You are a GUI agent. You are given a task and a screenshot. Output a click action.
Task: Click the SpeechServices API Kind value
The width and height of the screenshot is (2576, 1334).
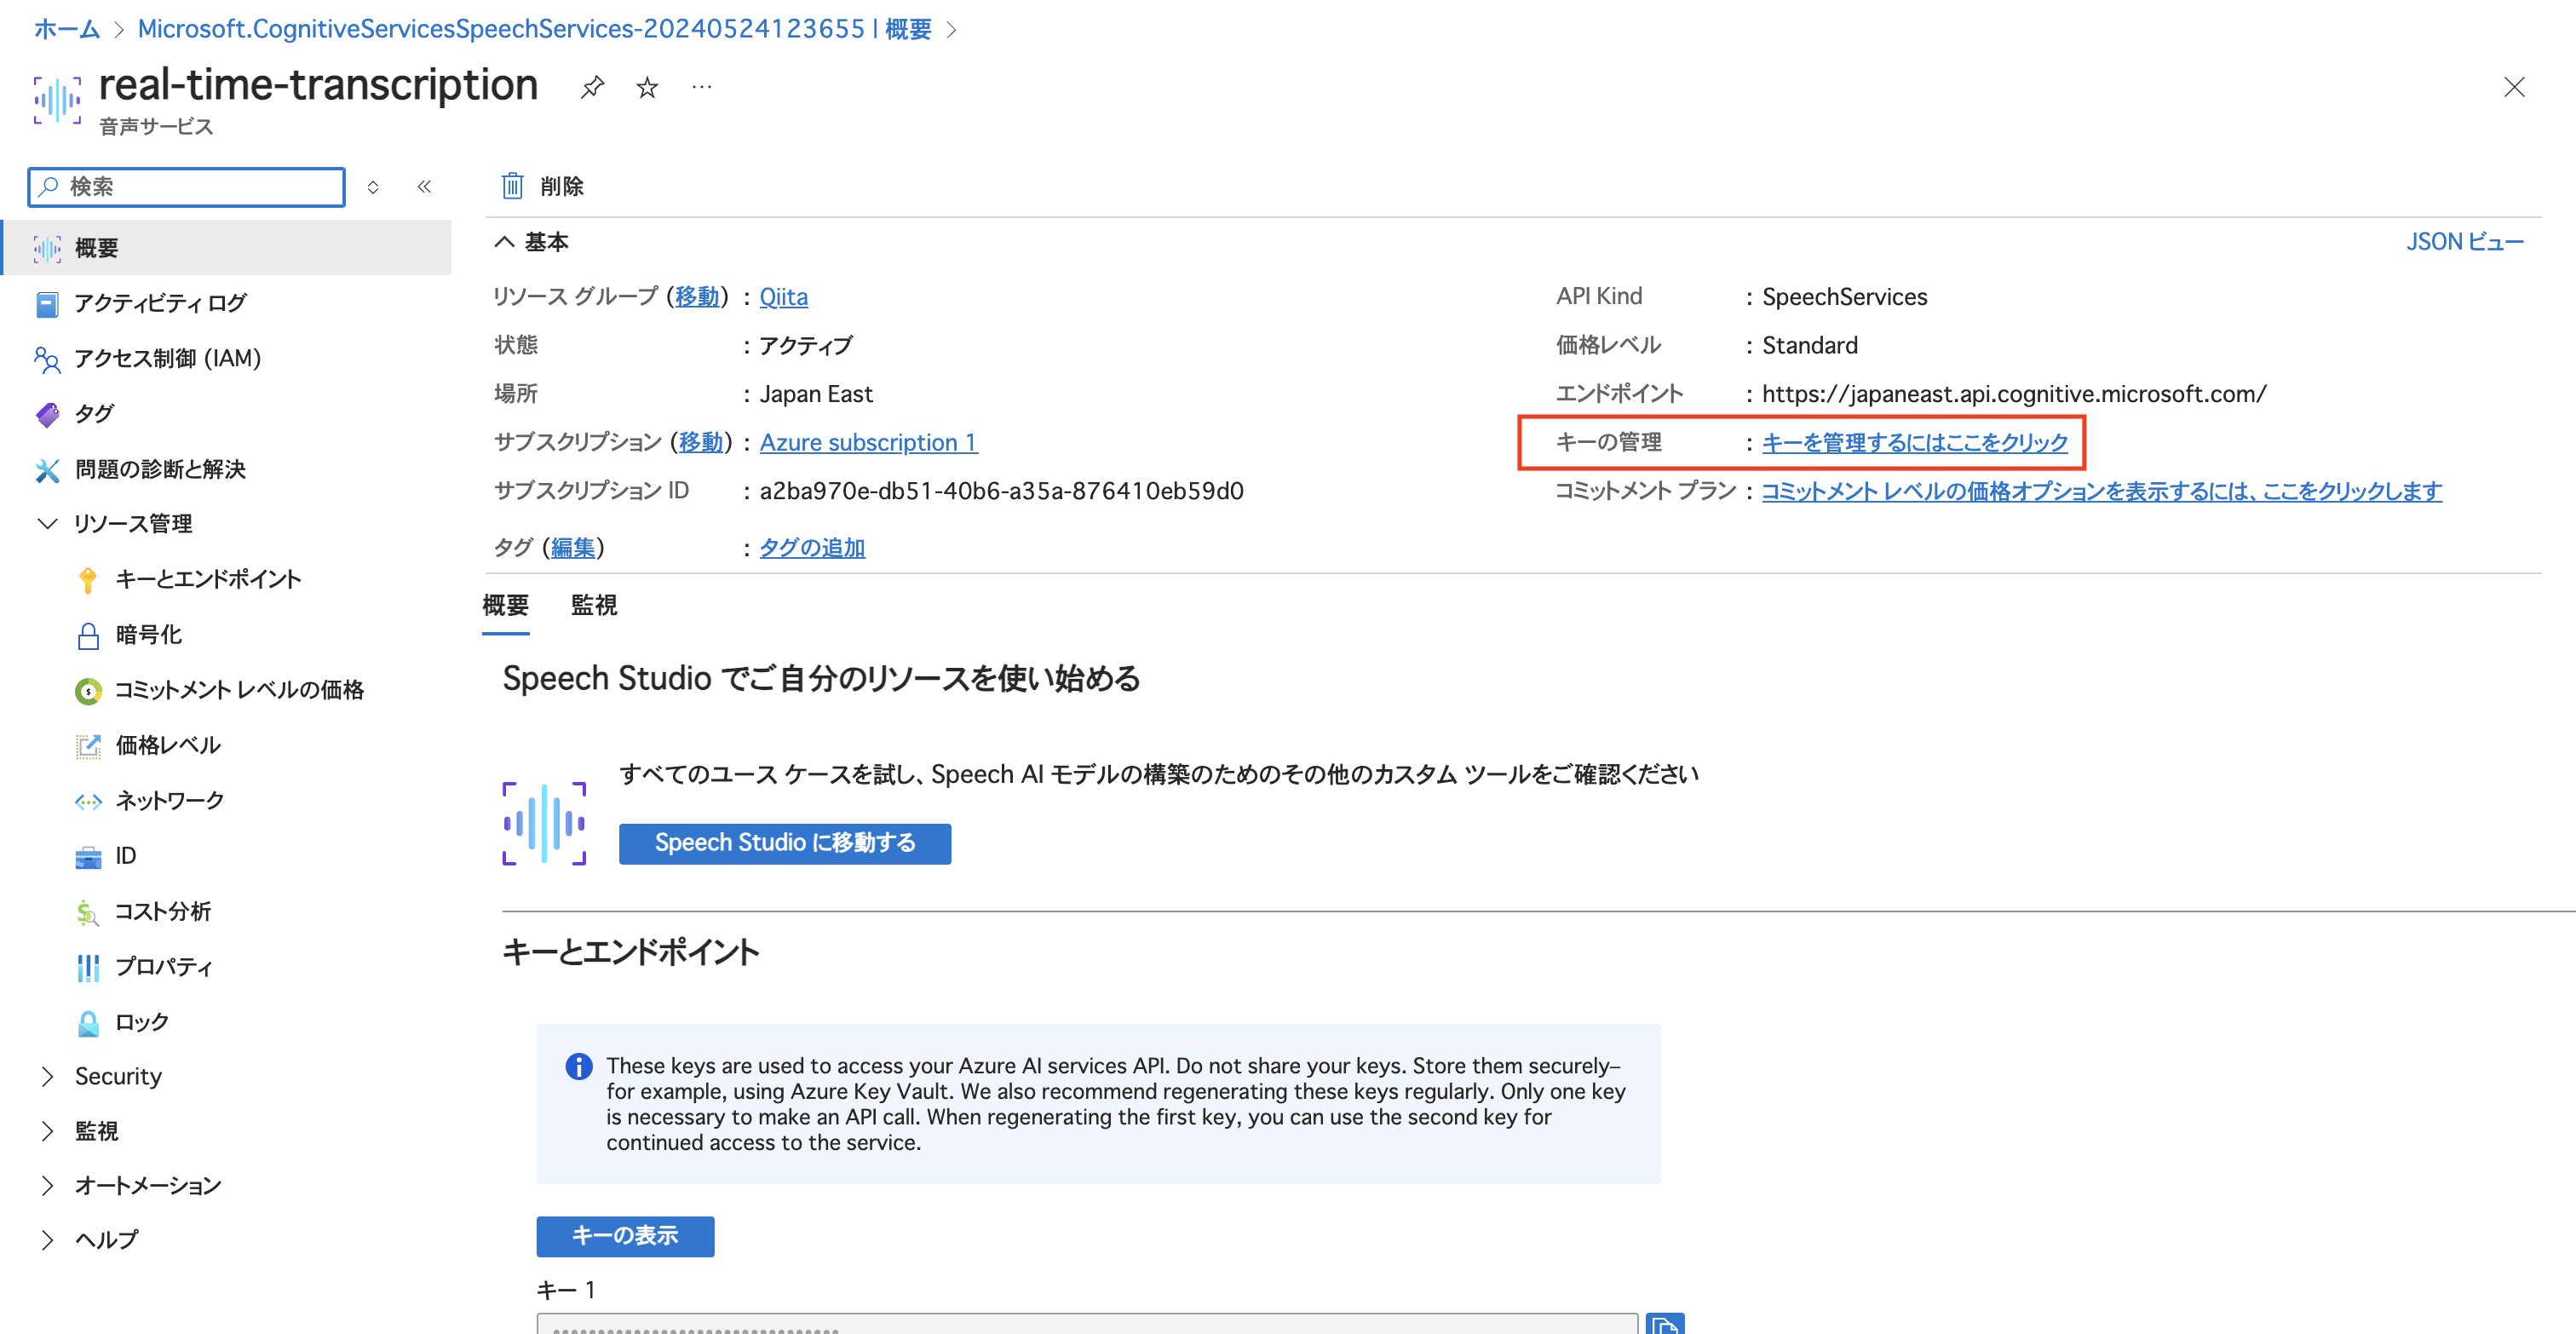click(1844, 297)
